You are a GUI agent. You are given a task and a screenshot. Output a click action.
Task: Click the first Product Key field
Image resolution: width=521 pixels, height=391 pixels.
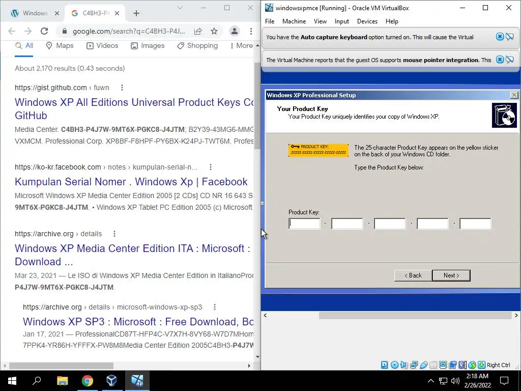pos(304,224)
